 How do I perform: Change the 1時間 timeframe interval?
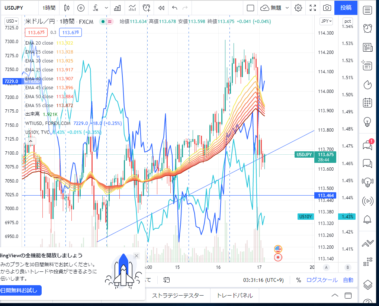tap(49, 8)
